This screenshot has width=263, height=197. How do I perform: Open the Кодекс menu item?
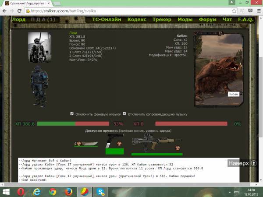pos(137,19)
